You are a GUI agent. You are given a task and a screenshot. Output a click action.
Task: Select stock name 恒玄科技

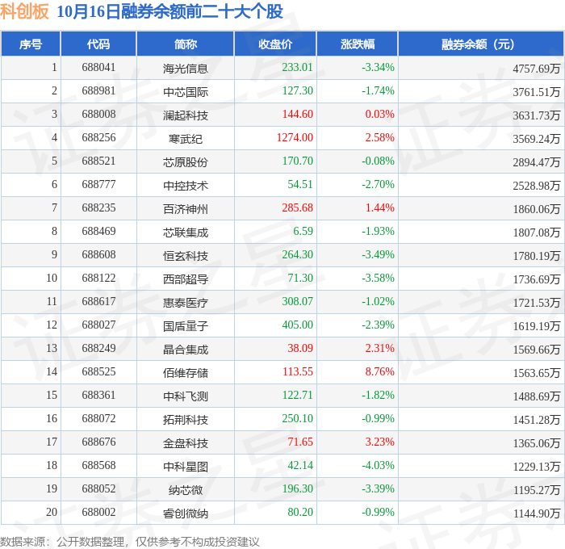pyautogui.click(x=185, y=256)
